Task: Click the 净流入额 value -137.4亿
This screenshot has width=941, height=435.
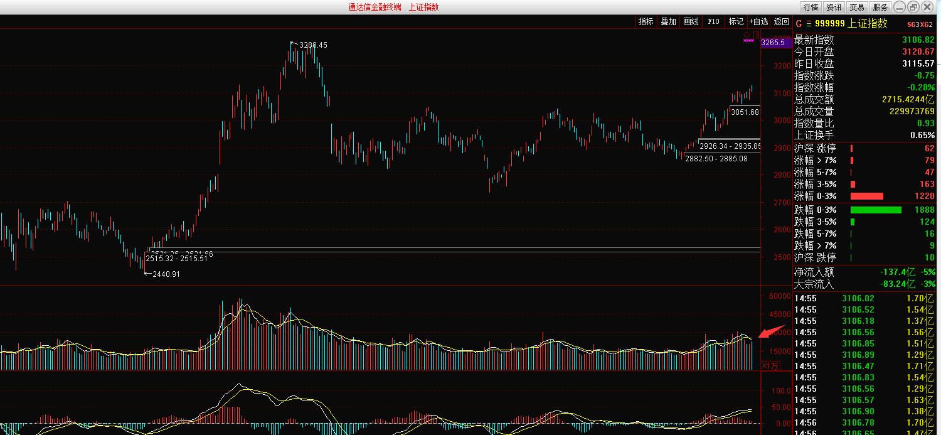Action: [898, 272]
